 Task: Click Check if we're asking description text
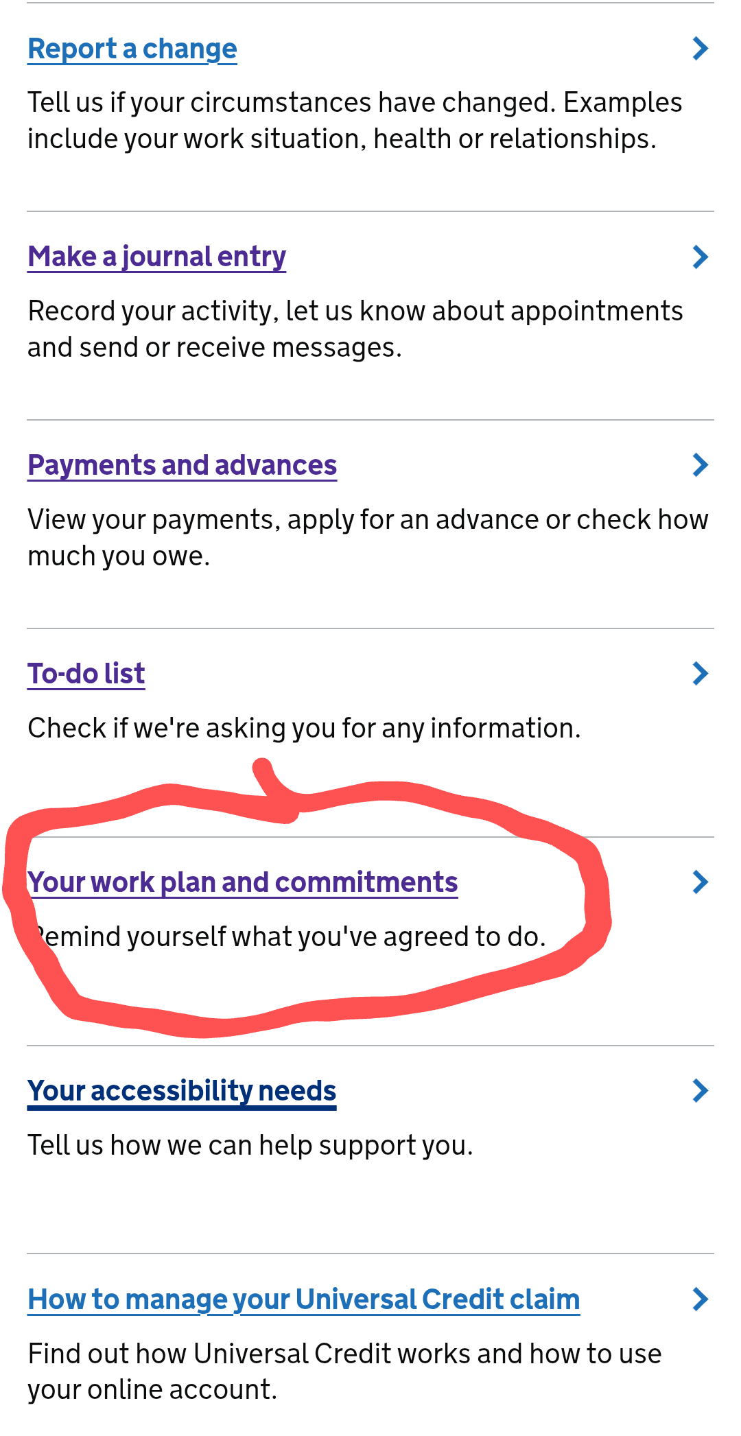[x=304, y=728]
